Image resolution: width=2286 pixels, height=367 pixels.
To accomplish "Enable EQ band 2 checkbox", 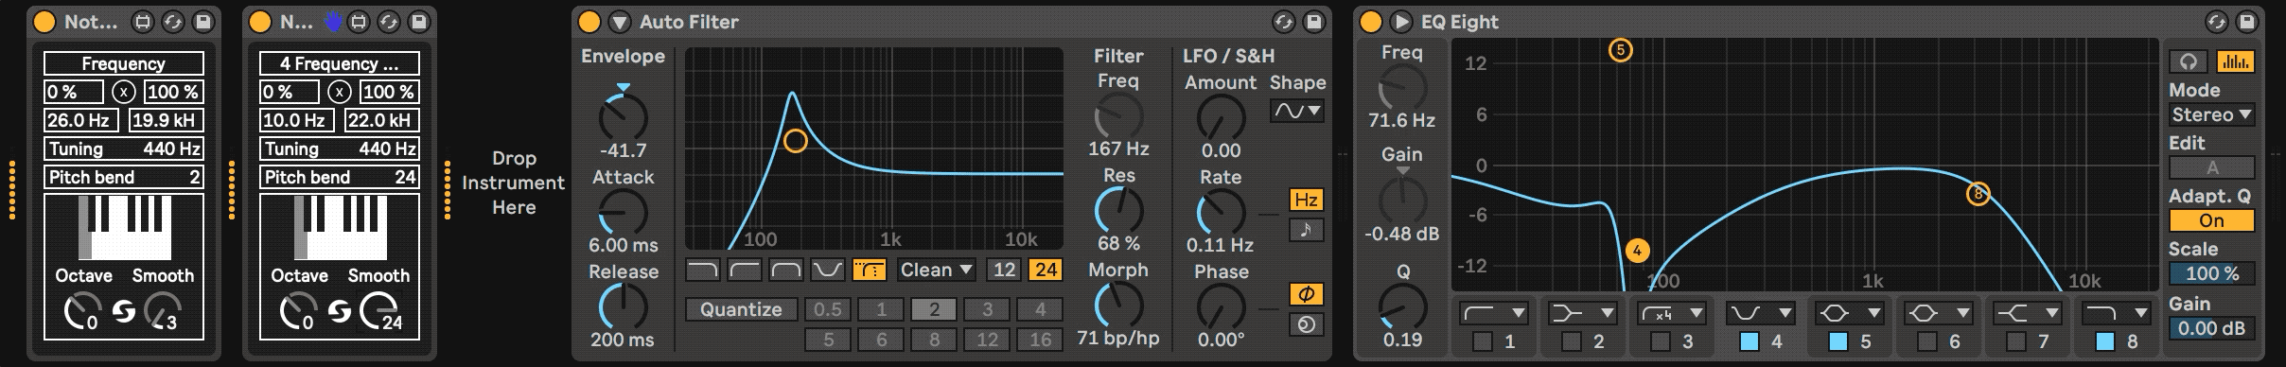I will (1572, 341).
